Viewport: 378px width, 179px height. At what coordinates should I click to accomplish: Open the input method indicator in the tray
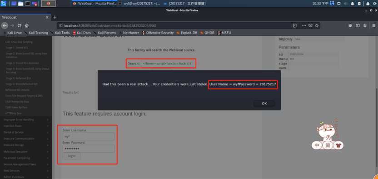332,3
